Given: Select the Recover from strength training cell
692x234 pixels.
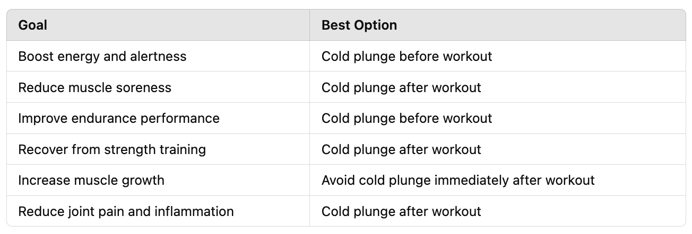Looking at the screenshot, I should (x=158, y=149).
